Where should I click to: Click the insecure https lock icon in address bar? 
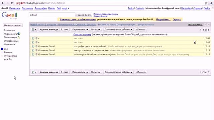coord(18,3)
